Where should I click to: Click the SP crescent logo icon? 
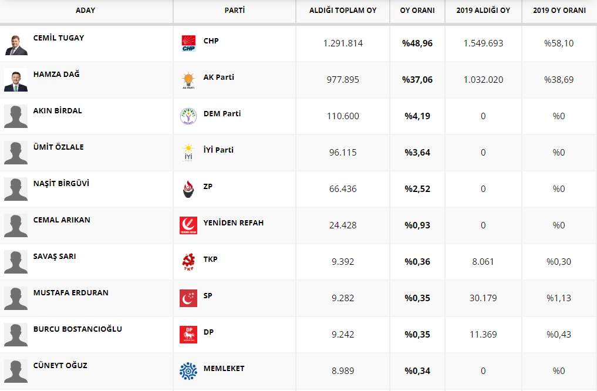188,298
